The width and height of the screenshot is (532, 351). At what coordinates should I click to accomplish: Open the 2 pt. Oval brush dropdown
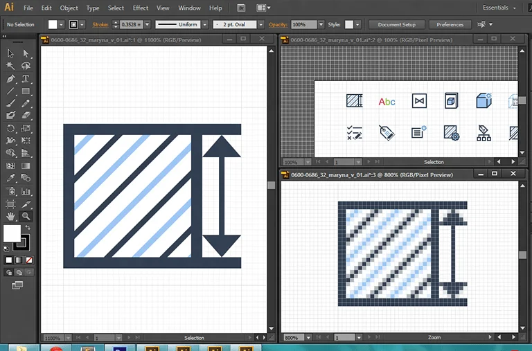point(260,24)
